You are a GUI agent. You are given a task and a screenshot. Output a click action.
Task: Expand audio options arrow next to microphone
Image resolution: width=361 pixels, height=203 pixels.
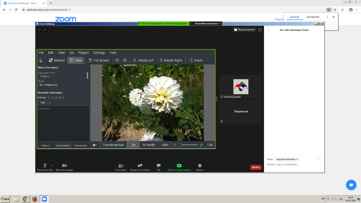[x=52, y=166]
